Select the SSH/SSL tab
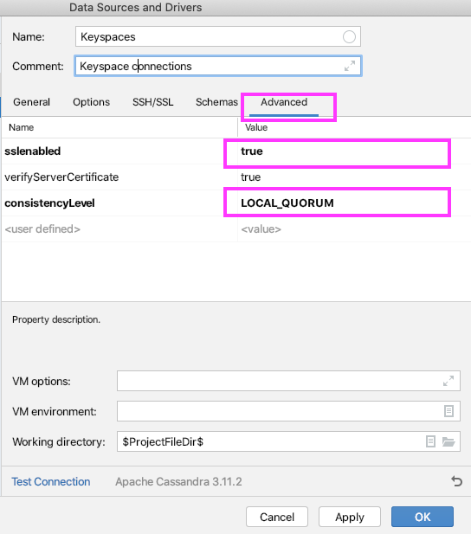 point(152,102)
